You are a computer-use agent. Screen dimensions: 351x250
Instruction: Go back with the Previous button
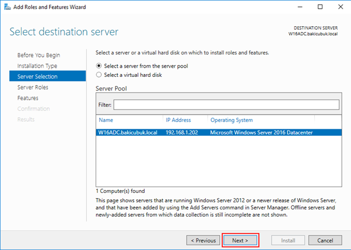[203, 240]
